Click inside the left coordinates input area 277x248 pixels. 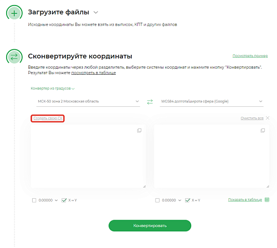click(x=88, y=157)
